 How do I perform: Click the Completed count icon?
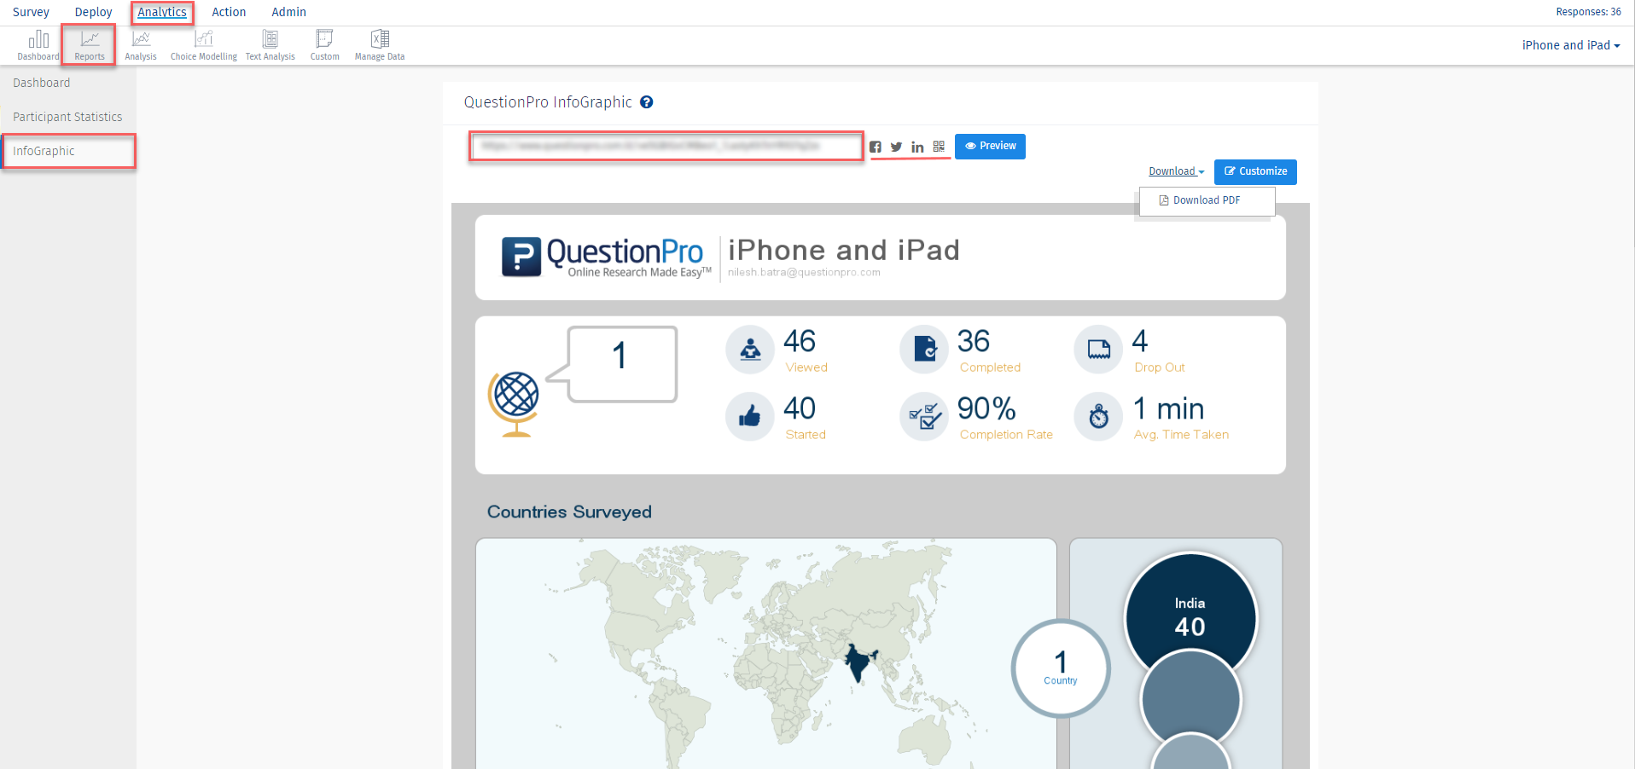pos(924,350)
